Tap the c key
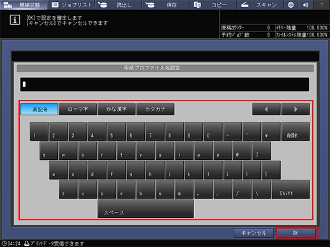330x247 pixels. (107, 189)
